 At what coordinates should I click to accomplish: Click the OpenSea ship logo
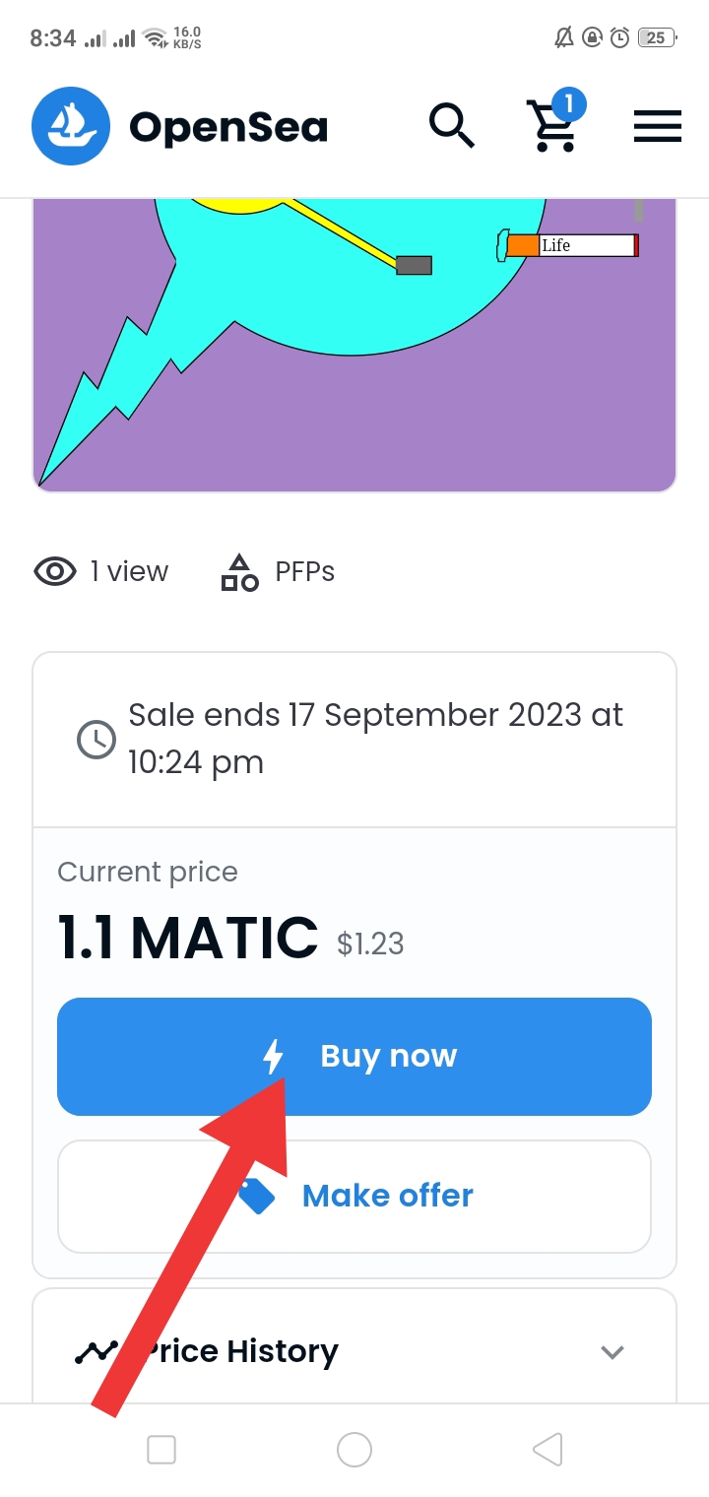coord(70,126)
